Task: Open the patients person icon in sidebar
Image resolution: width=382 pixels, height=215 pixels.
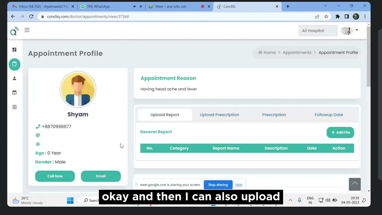Action: click(x=14, y=78)
